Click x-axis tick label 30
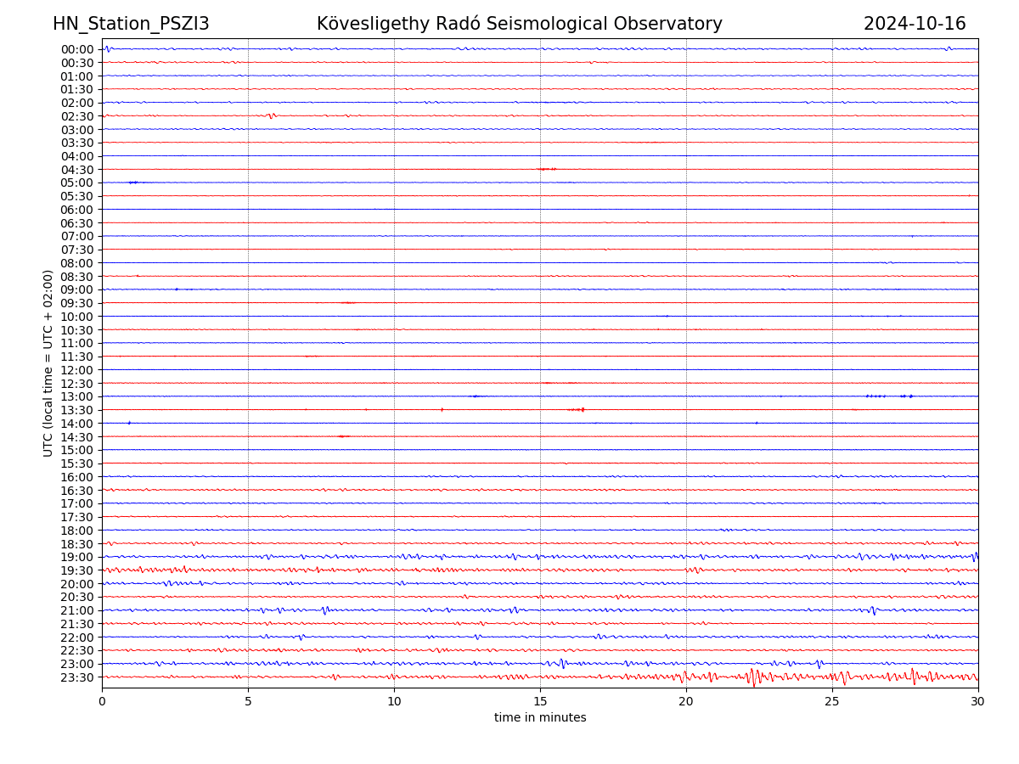 coord(978,701)
